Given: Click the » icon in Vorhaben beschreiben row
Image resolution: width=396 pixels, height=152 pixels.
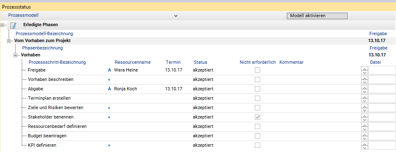Looking at the screenshot, I should 109,80.
